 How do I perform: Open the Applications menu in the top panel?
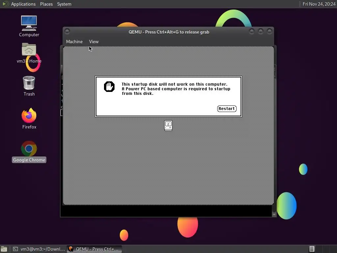coord(23,4)
